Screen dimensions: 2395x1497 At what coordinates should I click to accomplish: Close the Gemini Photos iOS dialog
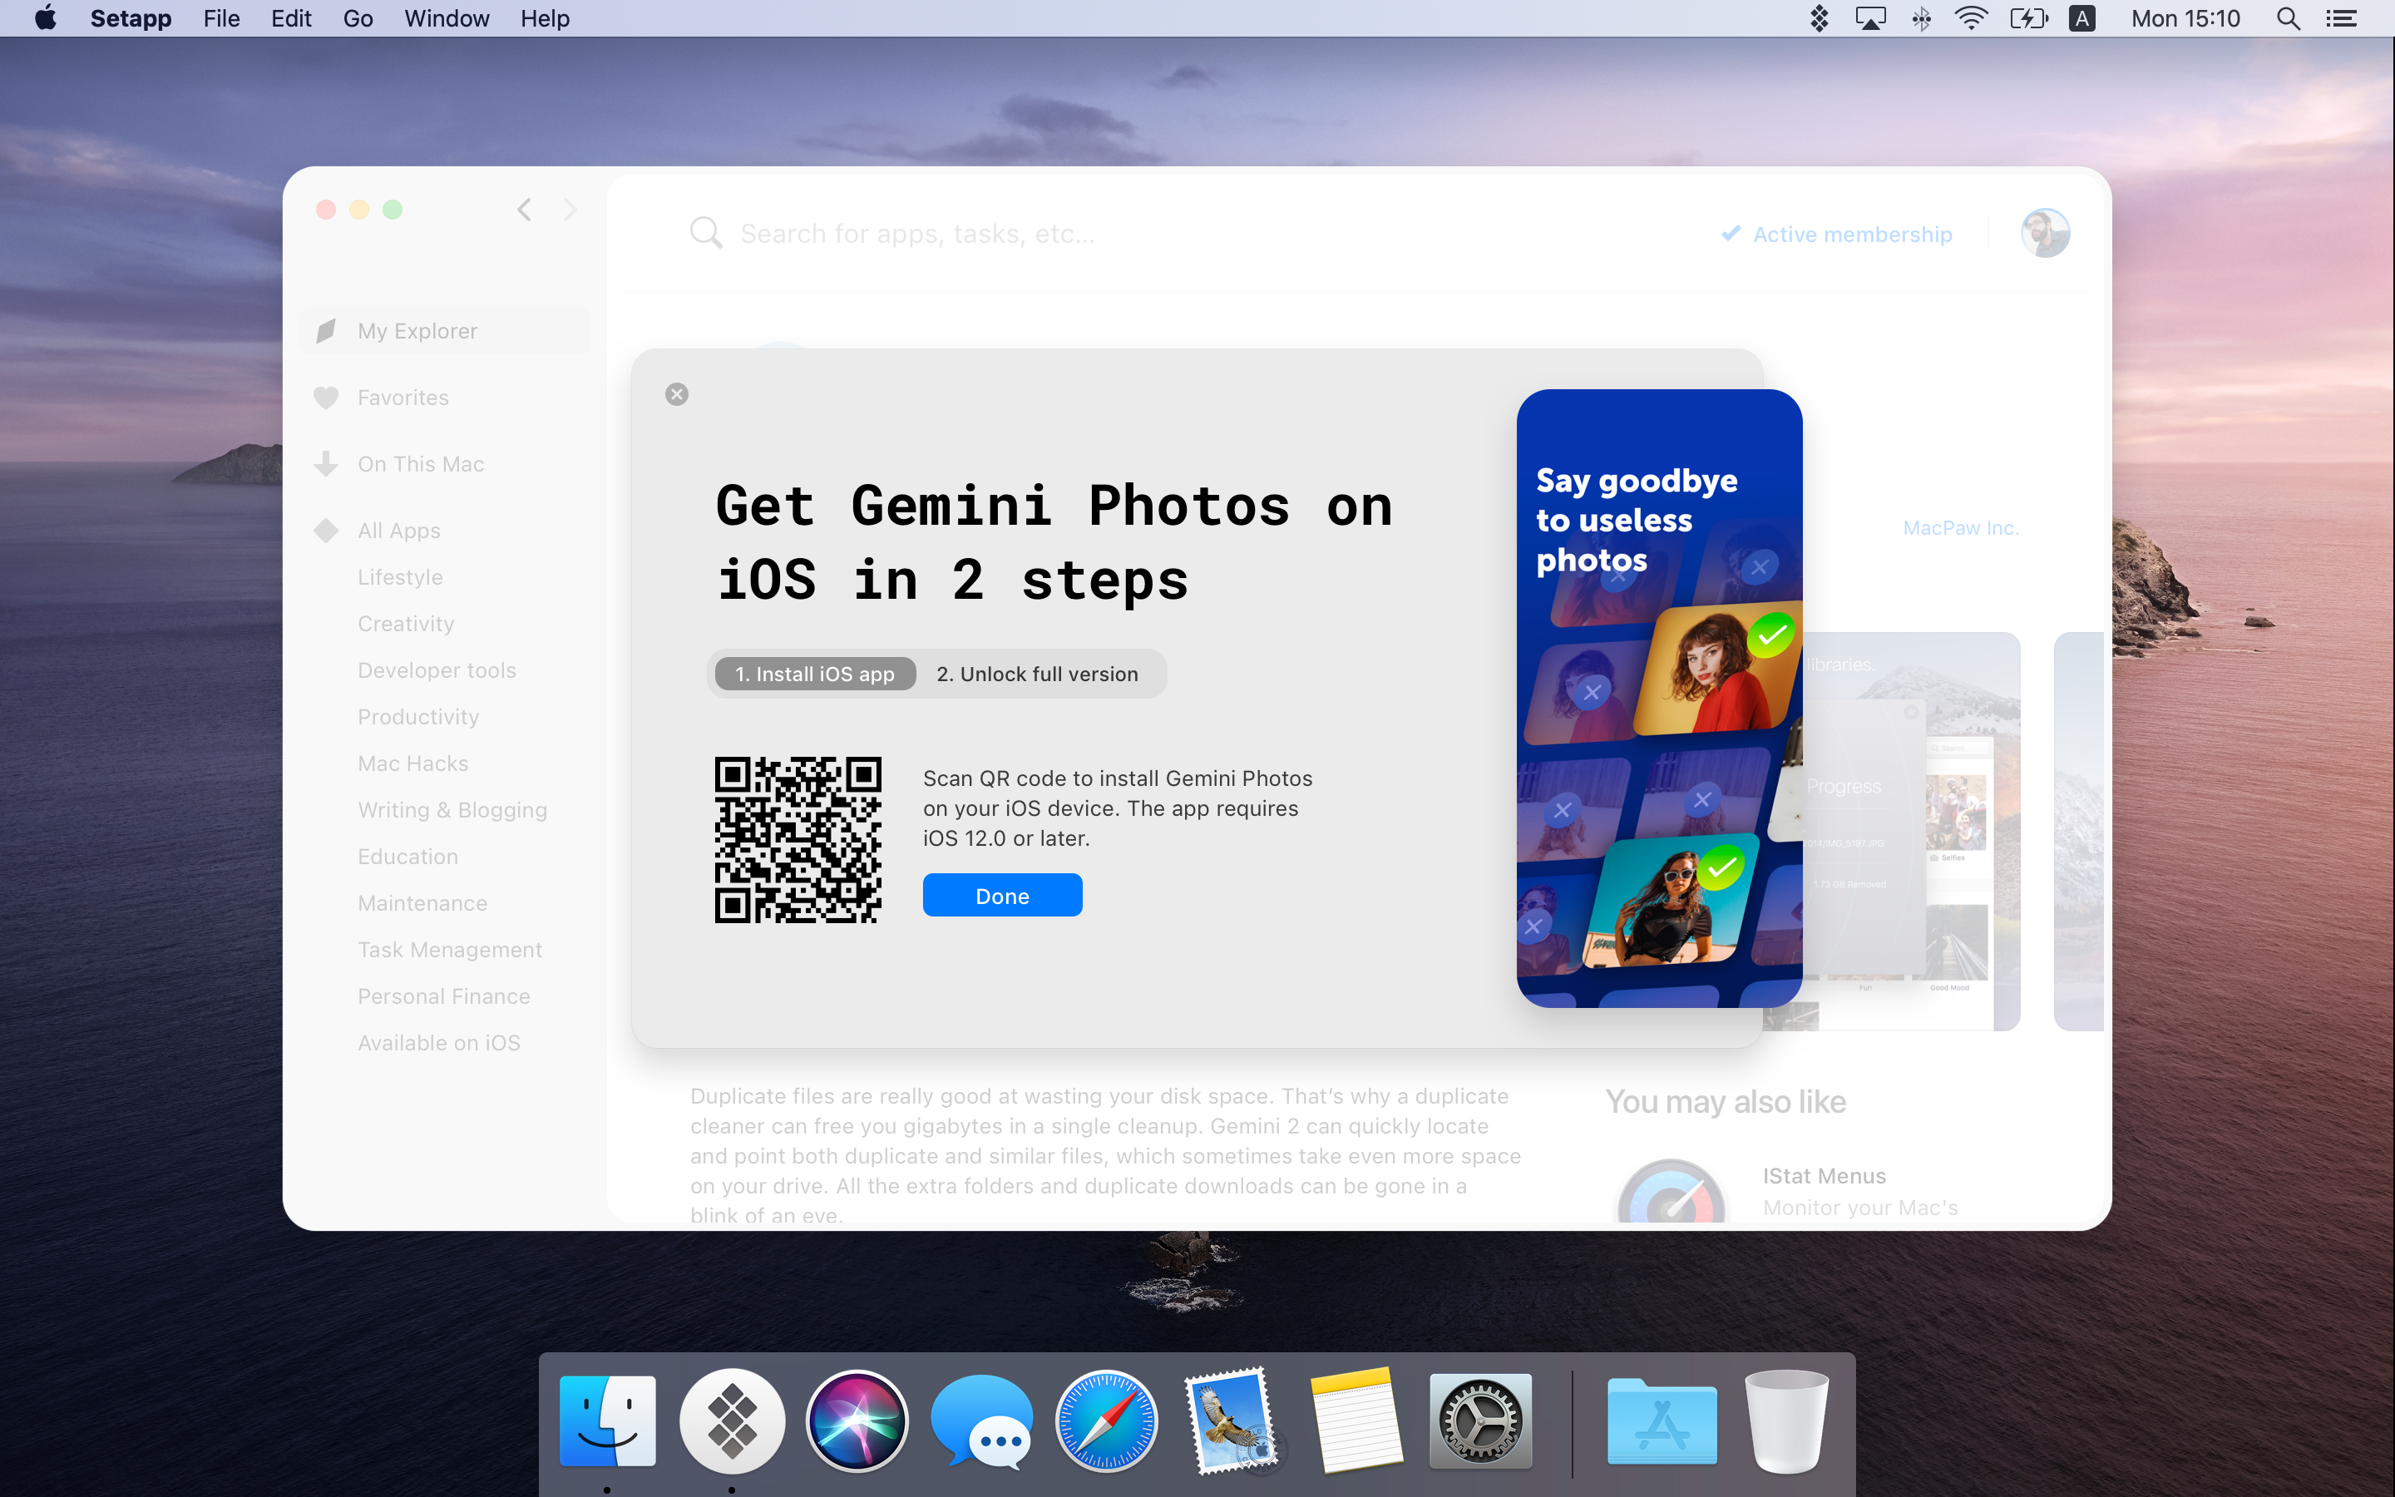click(x=677, y=394)
